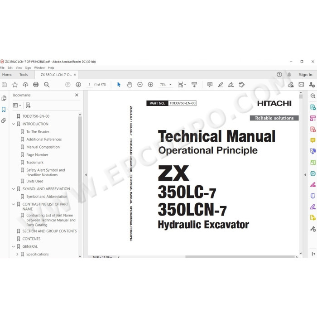The width and height of the screenshot is (317, 317).
Task: Click the scrolling mode icon
Action: point(194,85)
